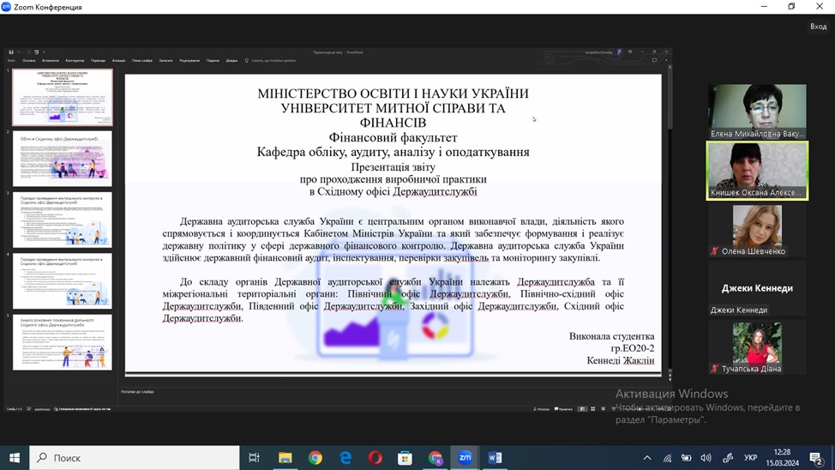Switch to Slide Sorter view icon
This screenshot has width=835, height=470.
point(592,409)
